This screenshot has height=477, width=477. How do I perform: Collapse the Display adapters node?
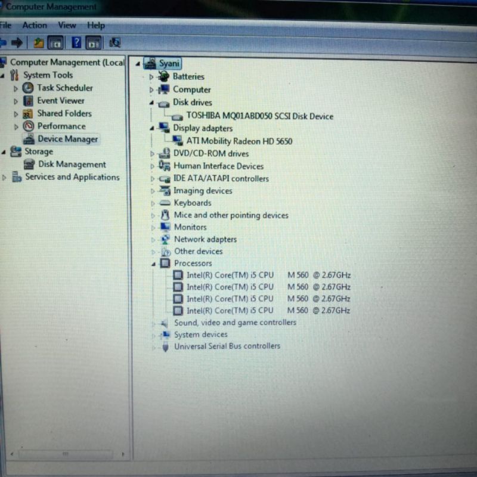click(x=152, y=128)
